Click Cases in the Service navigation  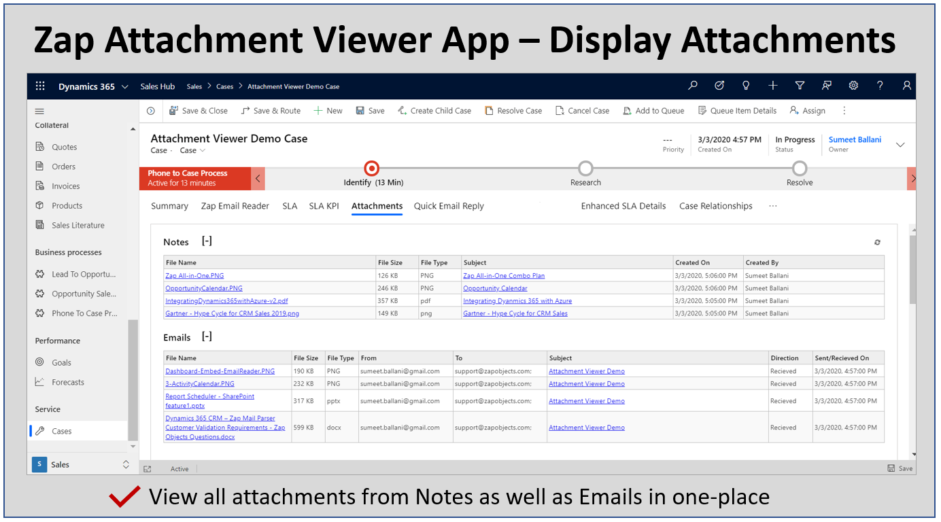tap(61, 431)
